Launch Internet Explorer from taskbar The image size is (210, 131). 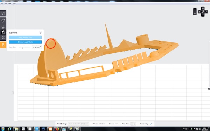click(x=10, y=129)
